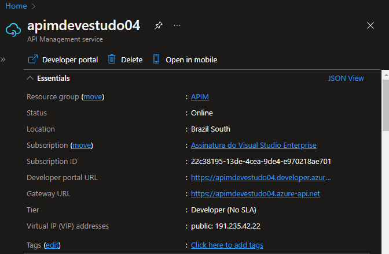Move the subscription via move link

pyautogui.click(x=82, y=145)
